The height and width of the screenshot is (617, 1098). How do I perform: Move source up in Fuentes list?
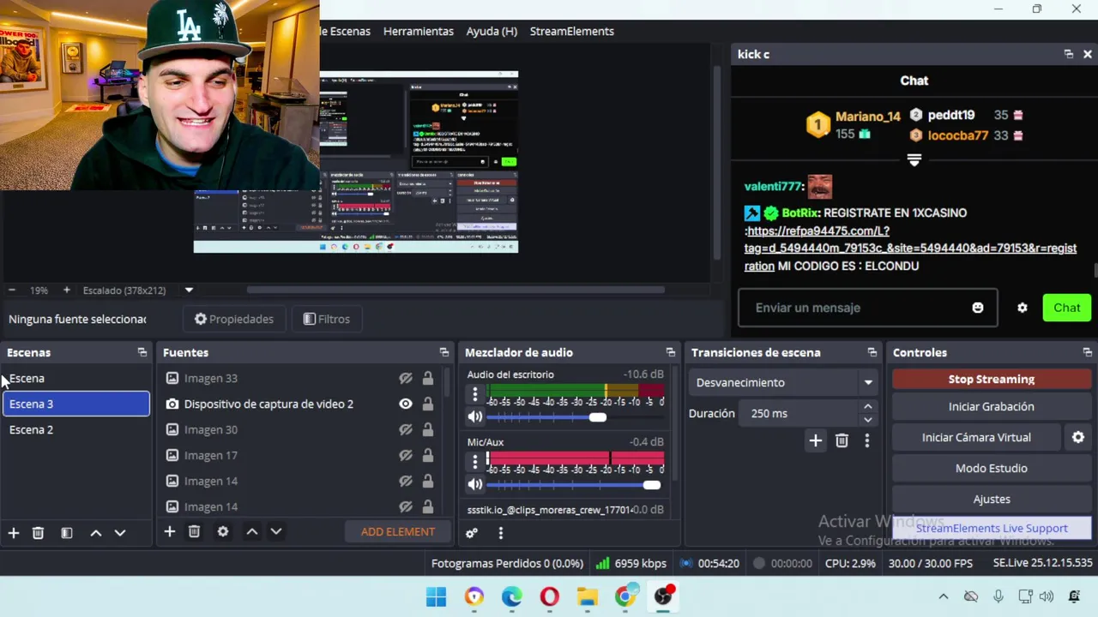252,531
